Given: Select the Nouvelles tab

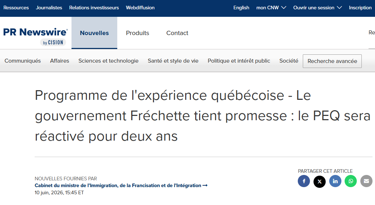Looking at the screenshot, I should pyautogui.click(x=94, y=33).
